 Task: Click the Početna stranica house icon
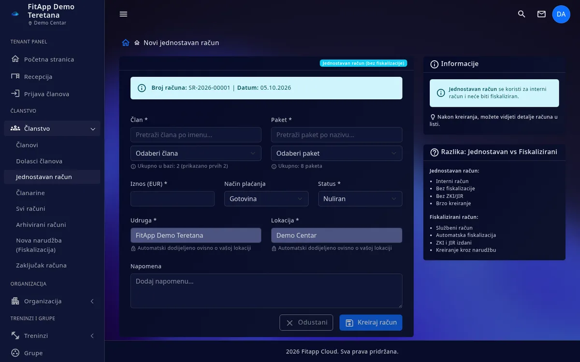coord(15,59)
